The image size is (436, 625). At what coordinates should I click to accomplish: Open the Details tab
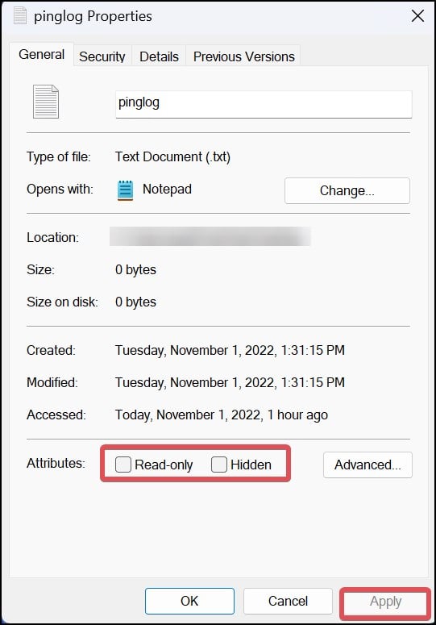[159, 56]
